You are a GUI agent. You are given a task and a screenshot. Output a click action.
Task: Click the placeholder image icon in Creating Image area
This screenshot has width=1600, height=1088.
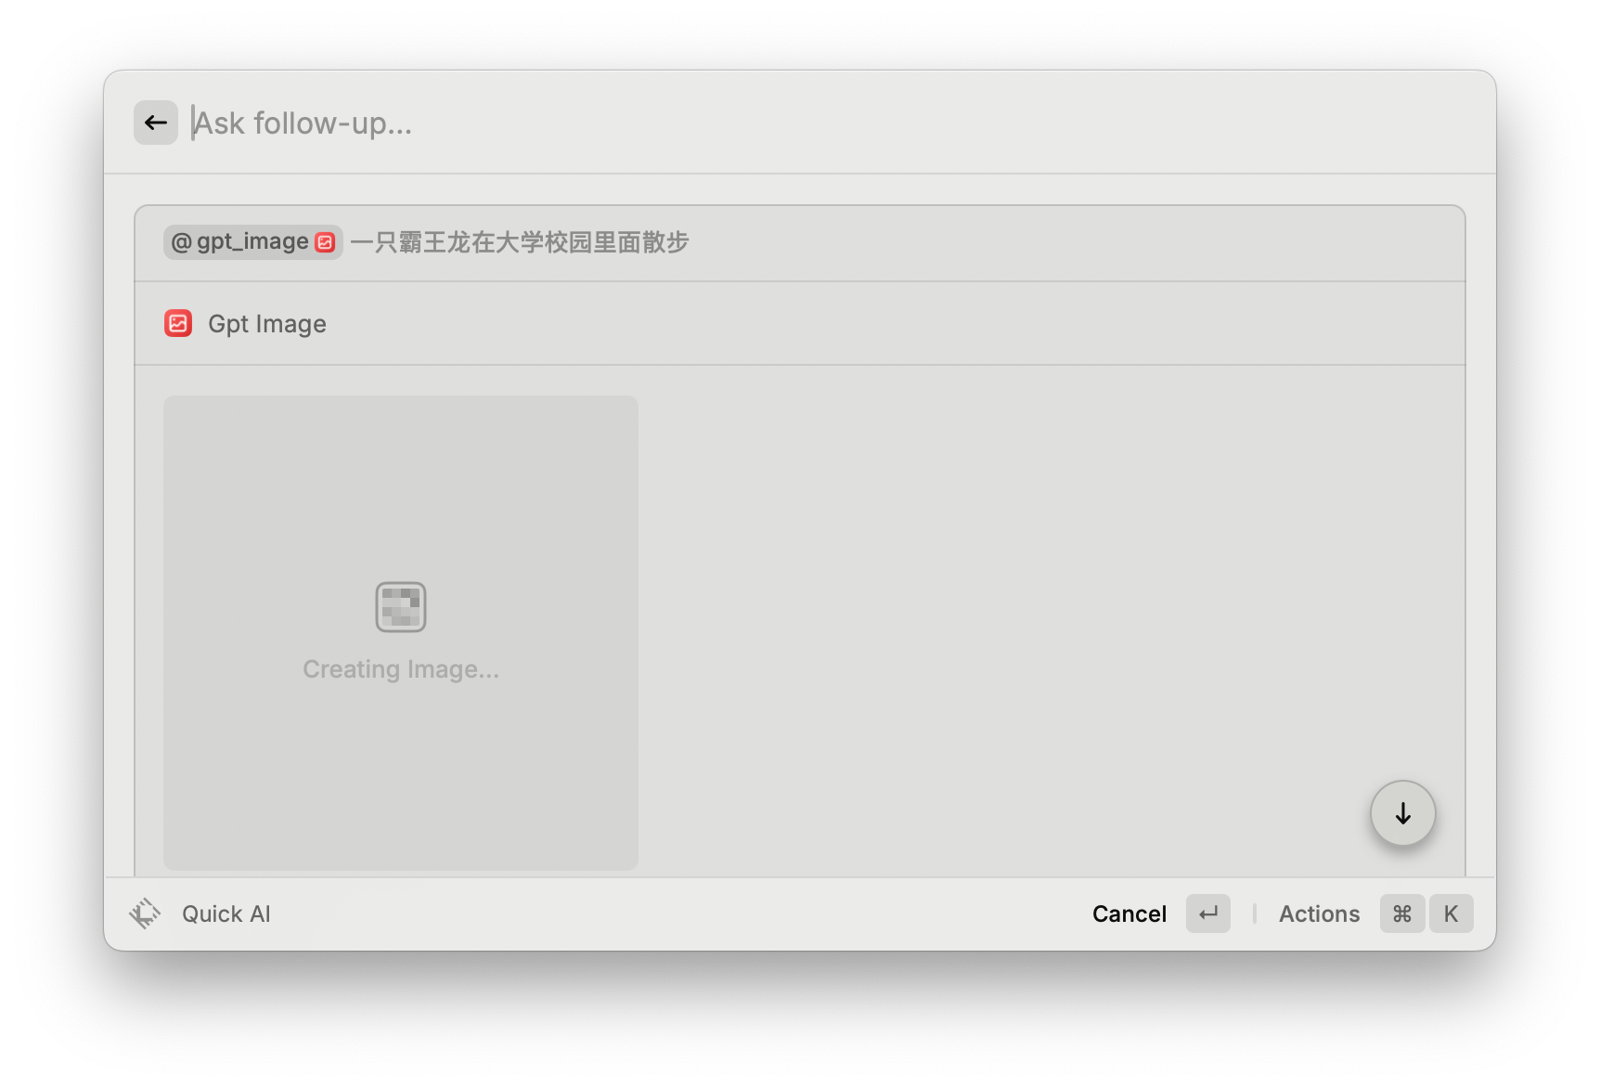pyautogui.click(x=400, y=606)
